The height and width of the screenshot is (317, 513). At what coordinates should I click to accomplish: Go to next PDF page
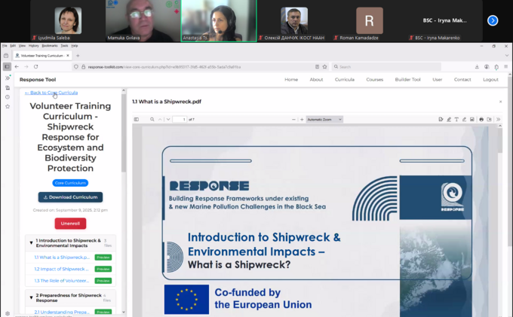pos(168,120)
